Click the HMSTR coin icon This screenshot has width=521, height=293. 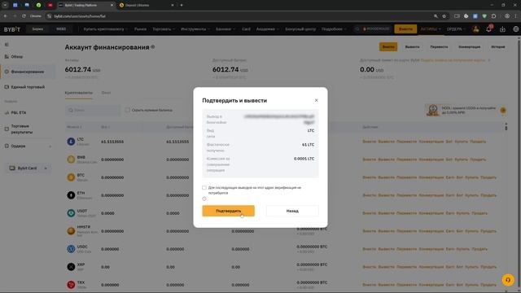(71, 231)
